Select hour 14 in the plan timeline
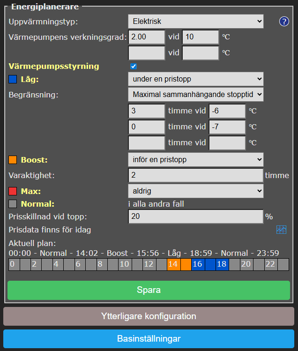 tap(173, 264)
